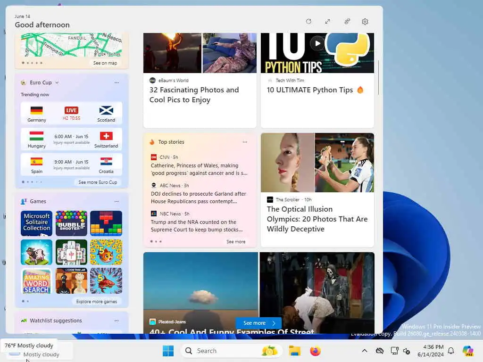
Task: Play the Python Tips video
Action: 317,43
